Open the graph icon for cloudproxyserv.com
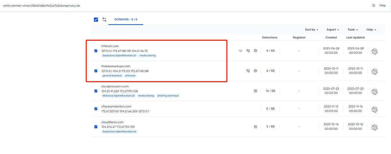The image size is (391, 154). [374, 92]
